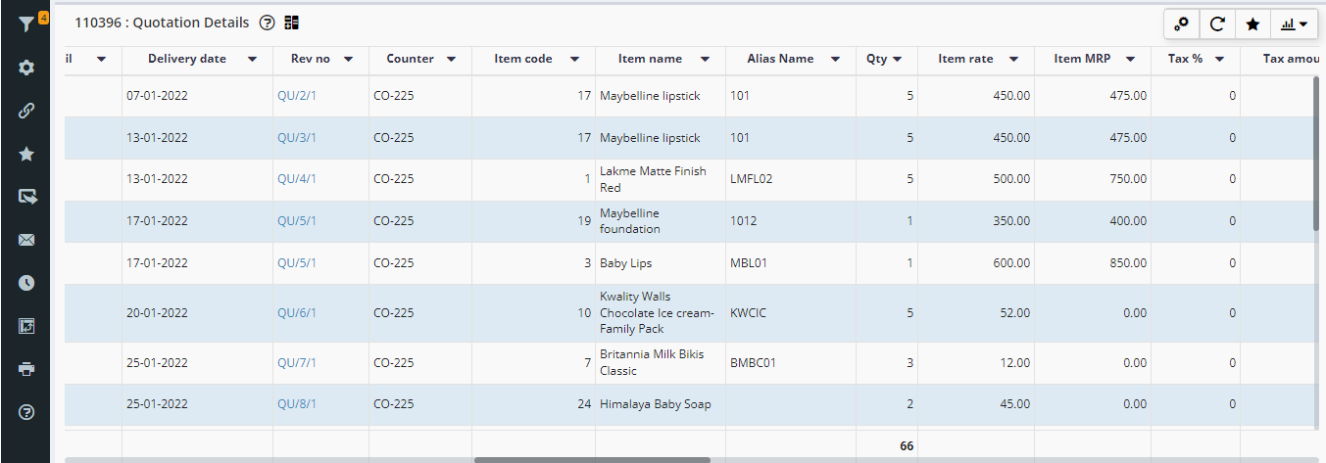
Task: Open quotation link QU/8/1
Action: click(297, 404)
